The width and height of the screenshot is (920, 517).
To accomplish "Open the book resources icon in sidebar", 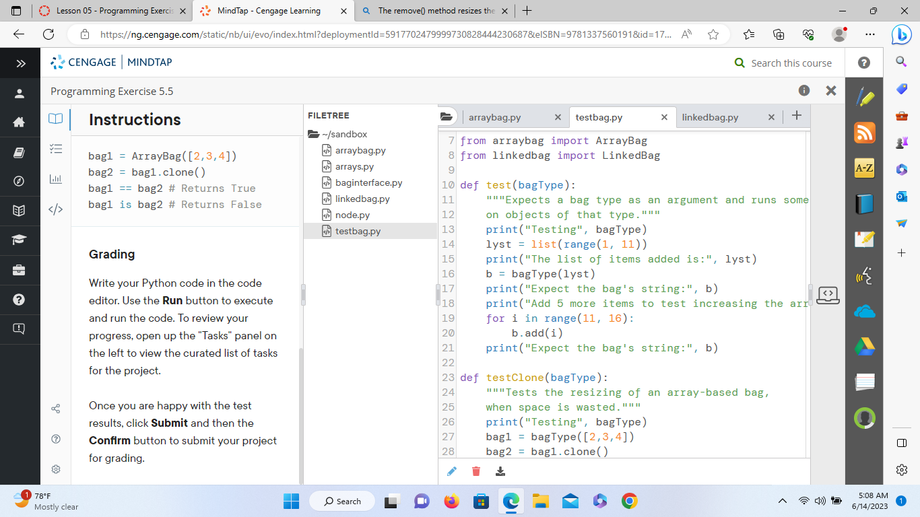I will click(x=20, y=152).
